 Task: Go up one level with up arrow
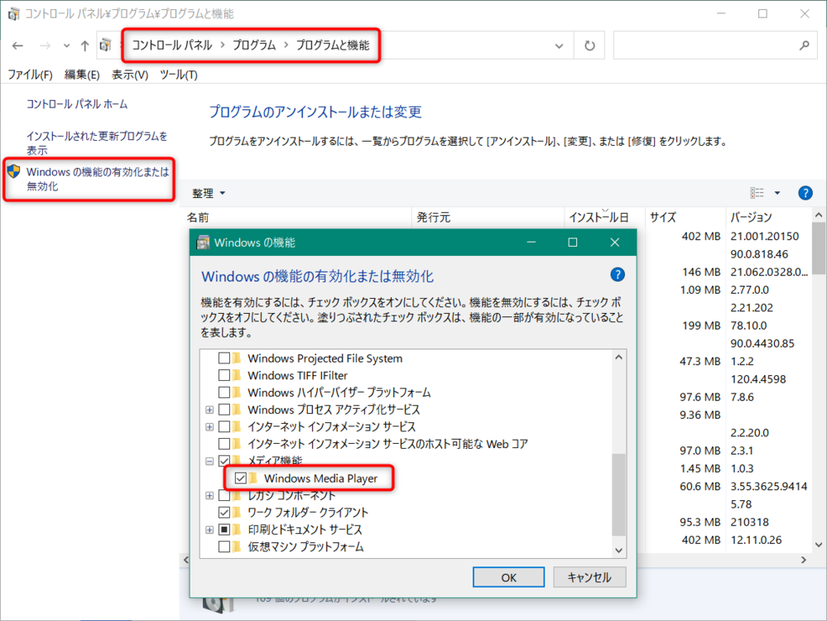[84, 46]
